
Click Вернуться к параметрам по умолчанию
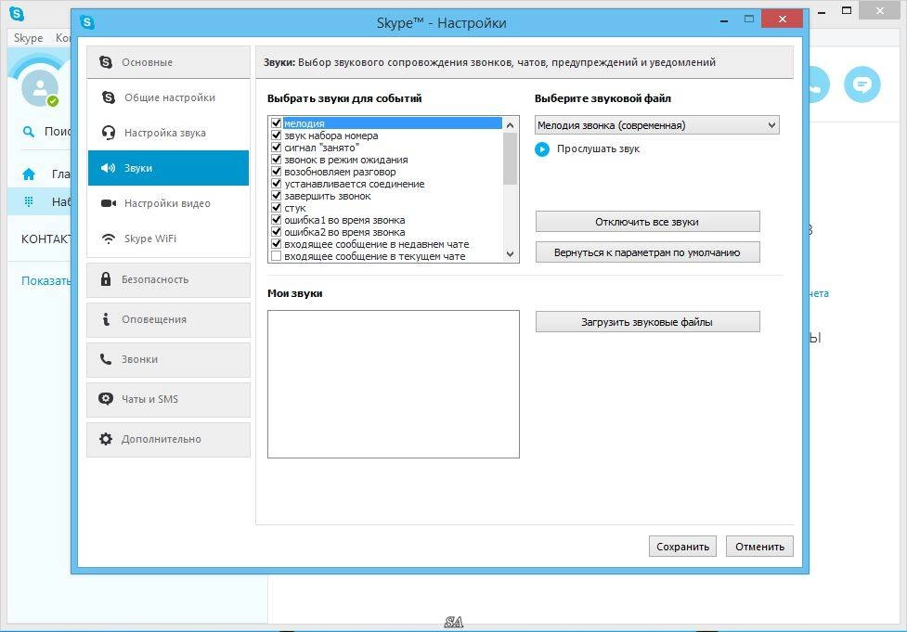[647, 252]
